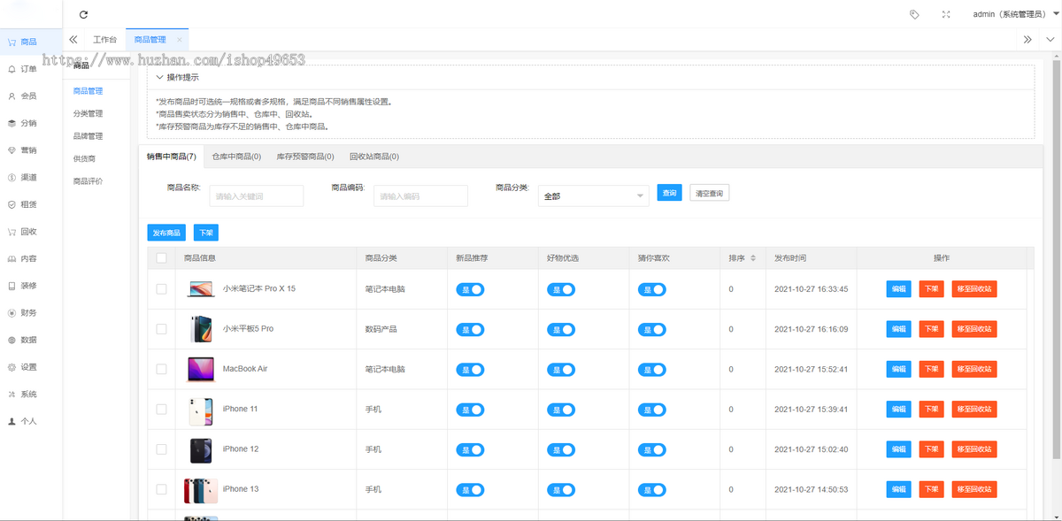Switch to 回收站商品(0) tab
This screenshot has height=521, width=1062.
(374, 157)
